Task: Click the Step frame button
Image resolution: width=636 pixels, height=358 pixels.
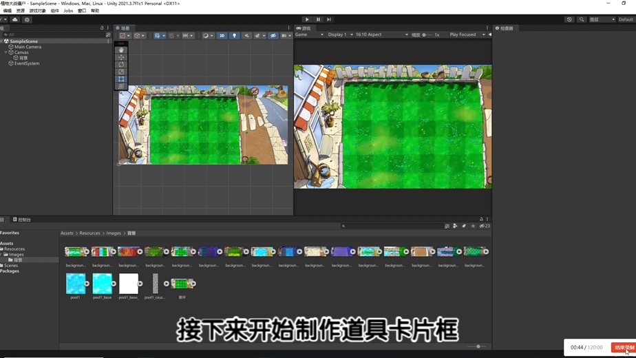Action: [x=329, y=19]
